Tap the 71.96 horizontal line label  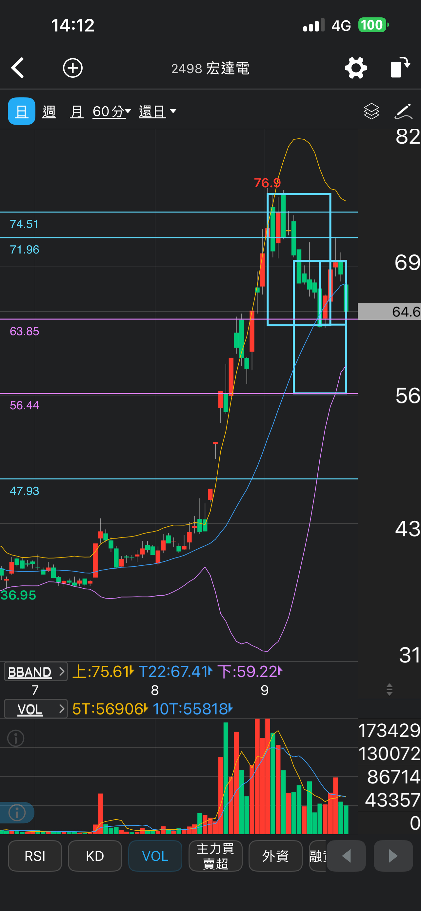click(24, 250)
